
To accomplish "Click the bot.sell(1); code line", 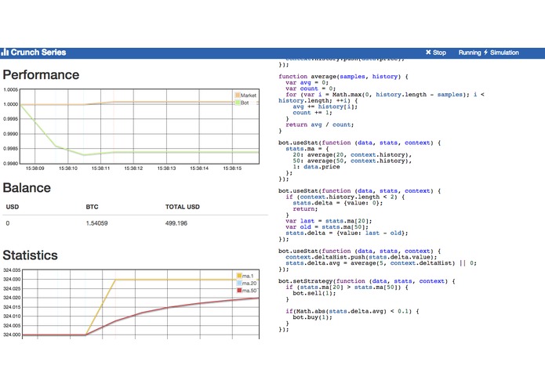I will [314, 293].
